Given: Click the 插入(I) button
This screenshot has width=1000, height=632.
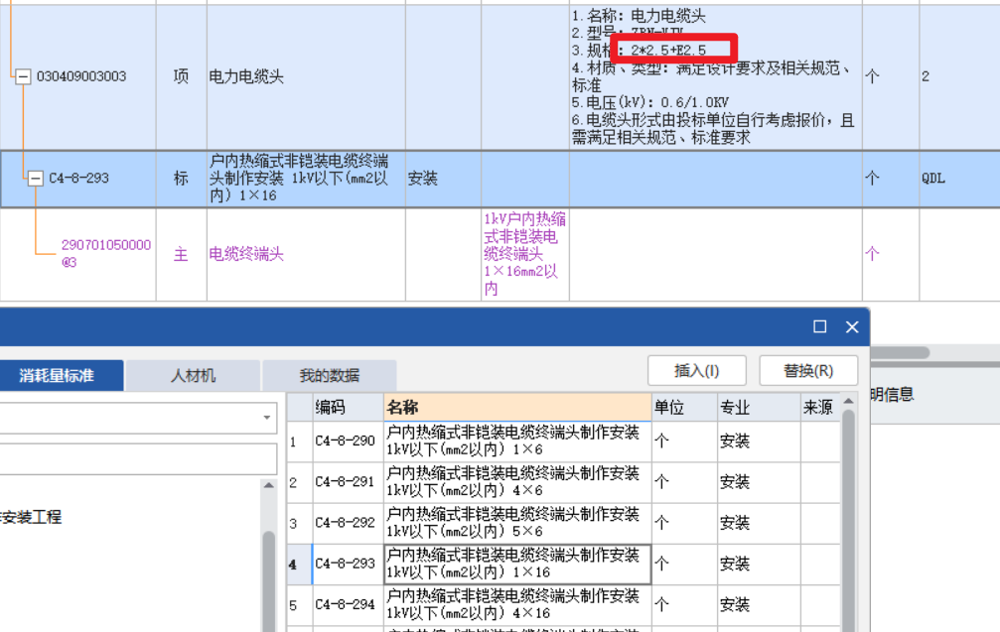Looking at the screenshot, I should [x=696, y=369].
